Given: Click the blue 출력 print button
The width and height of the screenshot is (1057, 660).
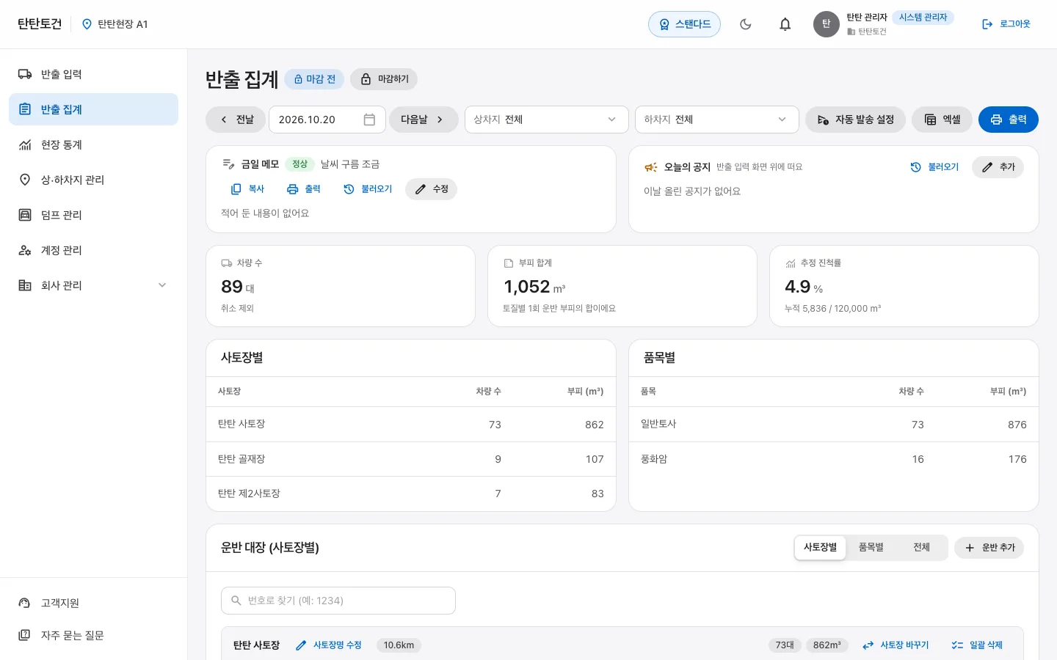Looking at the screenshot, I should coord(1009,120).
